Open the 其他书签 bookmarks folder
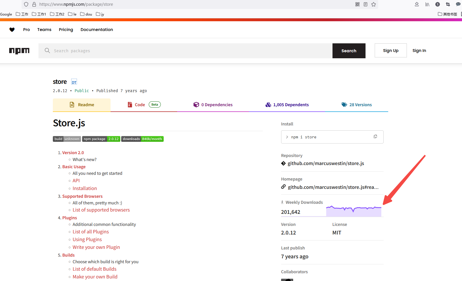Viewport: 462px width, 281px height. [x=447, y=14]
